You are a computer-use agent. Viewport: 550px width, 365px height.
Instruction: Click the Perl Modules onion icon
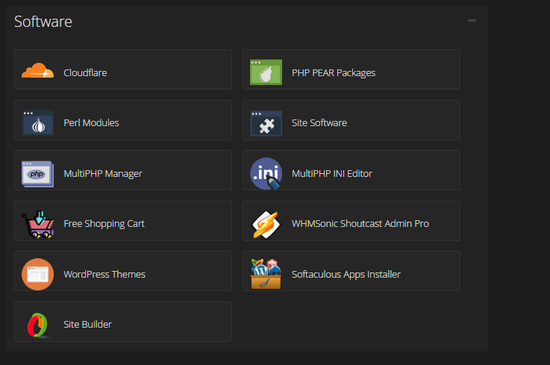click(37, 123)
